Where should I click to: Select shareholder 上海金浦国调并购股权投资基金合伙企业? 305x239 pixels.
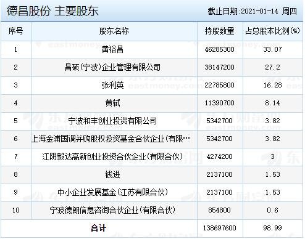[x=111, y=139]
